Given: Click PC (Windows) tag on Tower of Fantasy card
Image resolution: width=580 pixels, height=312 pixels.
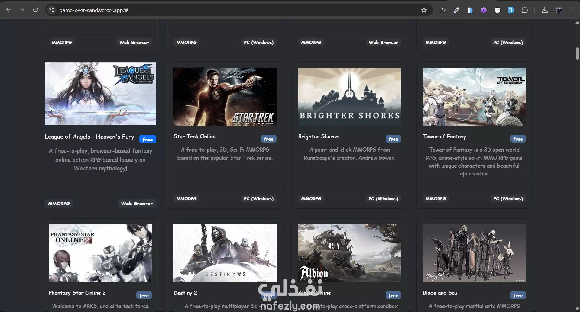Looking at the screenshot, I should click(x=508, y=198).
